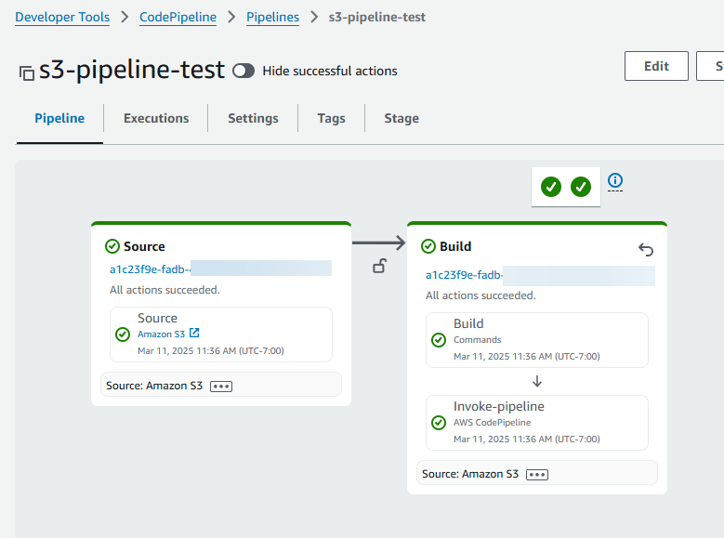Open the Source stage execution ID link
This screenshot has height=538, width=724.
(150, 269)
